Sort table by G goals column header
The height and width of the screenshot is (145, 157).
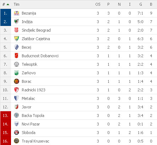pos(141,5)
